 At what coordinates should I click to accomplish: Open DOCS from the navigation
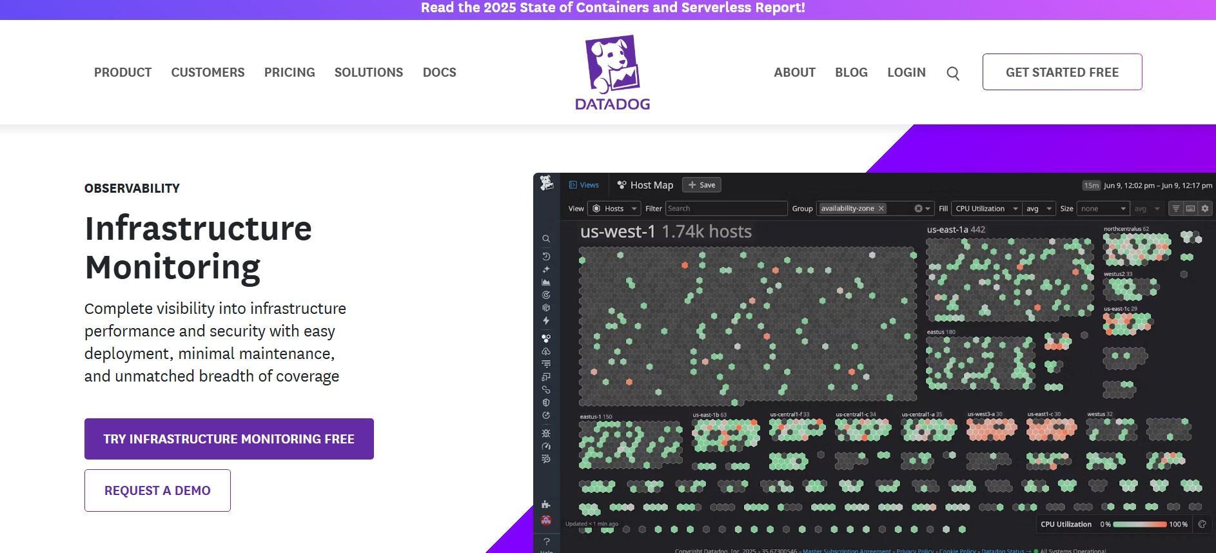[440, 72]
